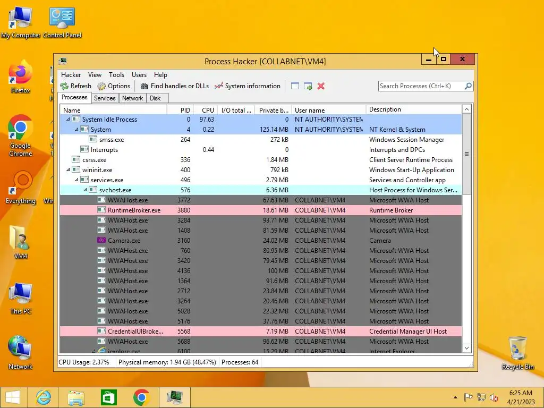Open the Help menu
Screen dimensions: 544x408
(x=160, y=74)
